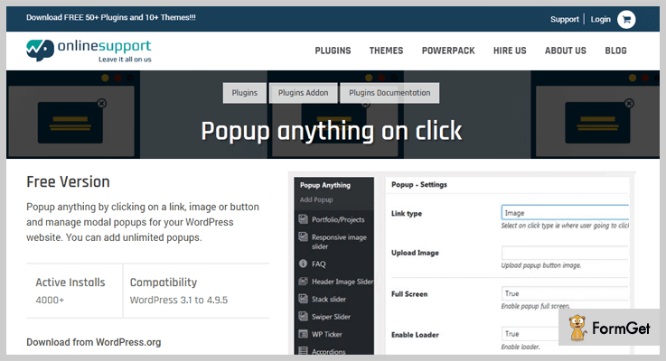Click the Stack slider icon

click(303, 299)
